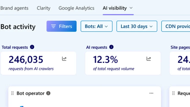Open the CDN provider dropdown
Image resolution: width=190 pixels, height=107 pixels.
(176, 26)
